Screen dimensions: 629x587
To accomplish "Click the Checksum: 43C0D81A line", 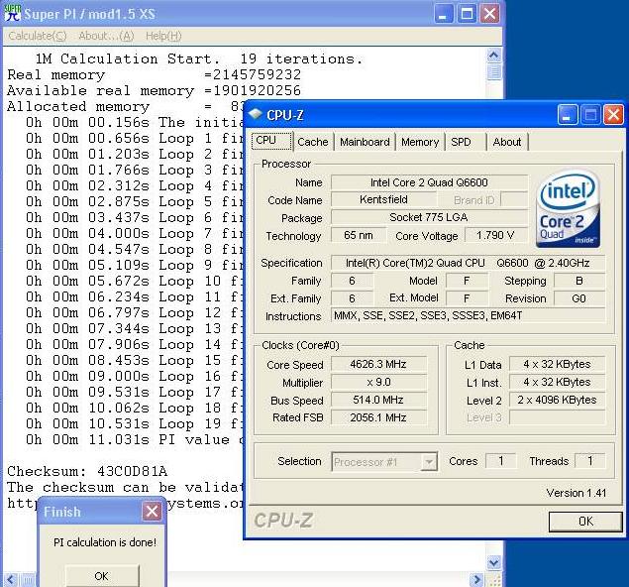I will (x=87, y=471).
